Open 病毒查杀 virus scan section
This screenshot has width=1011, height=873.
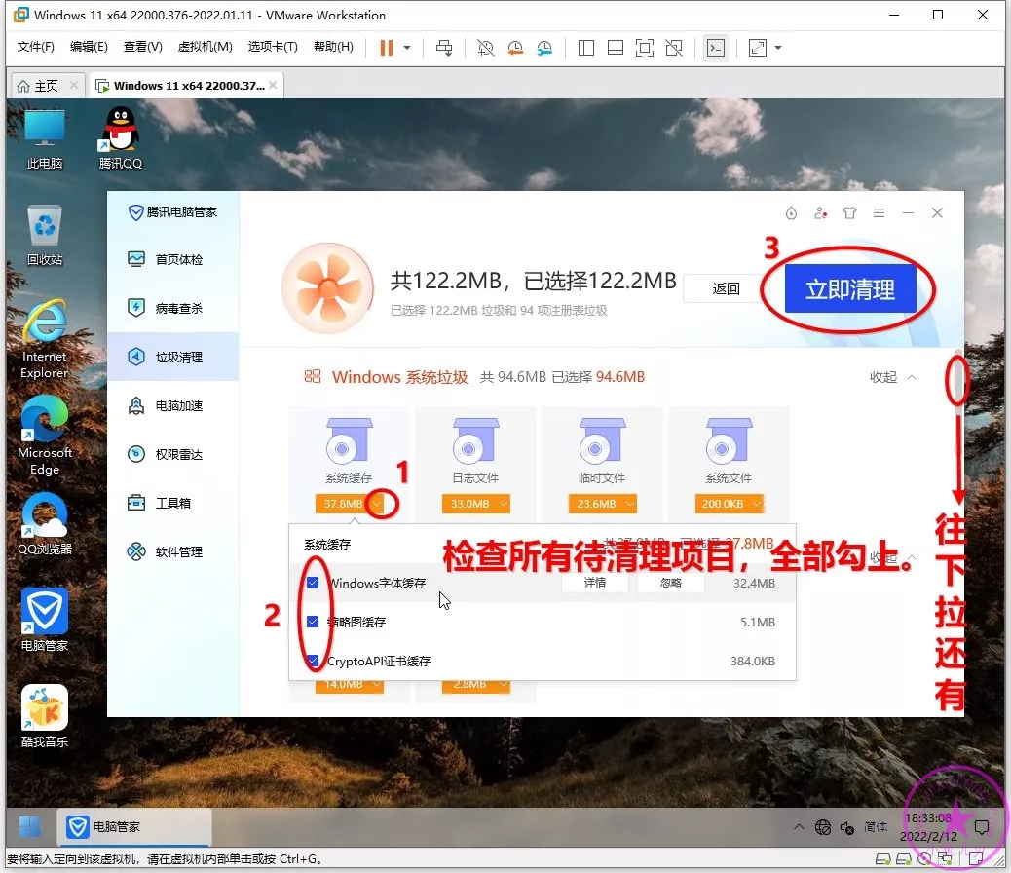click(178, 309)
